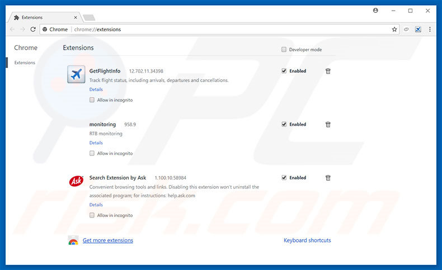Screen dimensions: 442x270
Task: Select Extensions in the left sidebar
Action: click(x=25, y=63)
